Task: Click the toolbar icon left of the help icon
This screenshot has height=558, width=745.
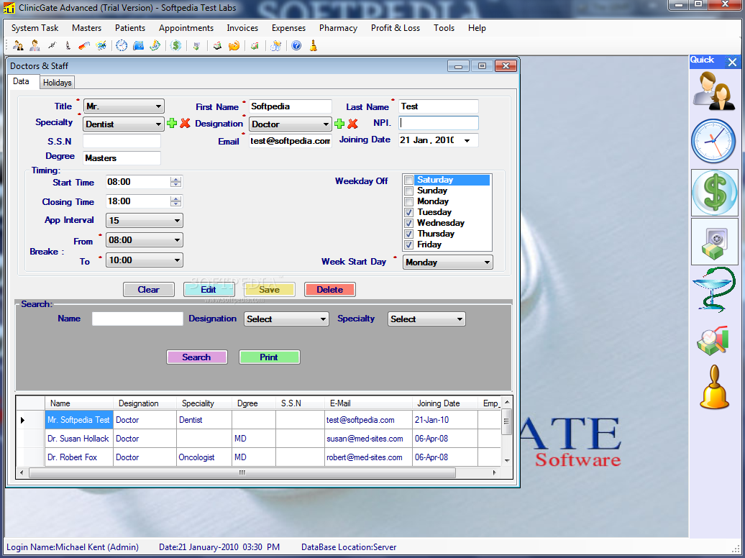Action: click(x=276, y=45)
